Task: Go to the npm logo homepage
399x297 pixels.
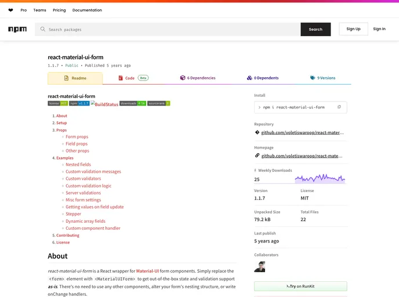Action: coord(17,29)
